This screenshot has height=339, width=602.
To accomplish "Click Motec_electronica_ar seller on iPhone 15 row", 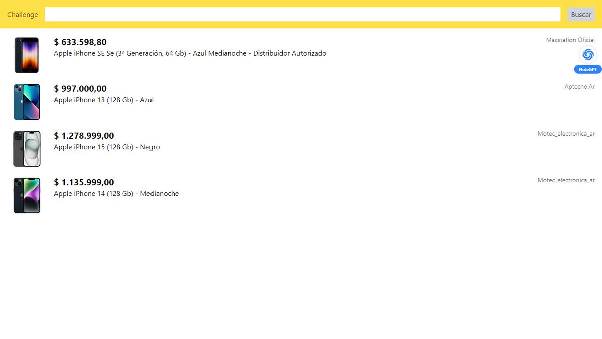I will (566, 134).
